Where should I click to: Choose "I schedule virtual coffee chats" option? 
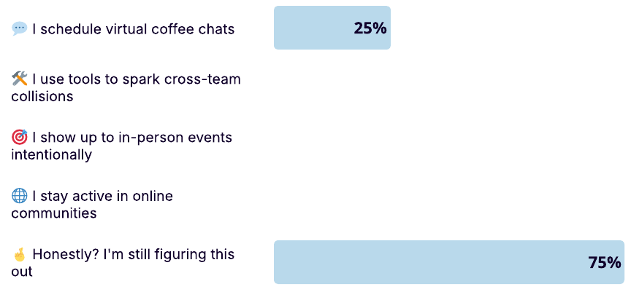point(123,29)
